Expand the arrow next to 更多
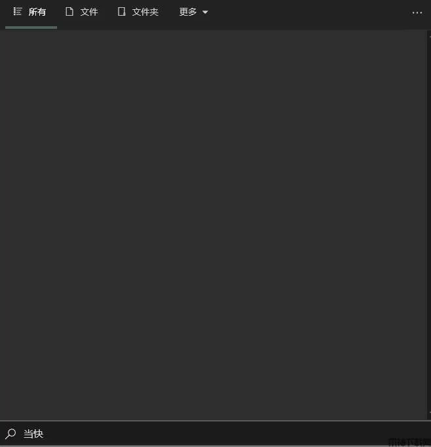The height and width of the screenshot is (447, 431). 205,12
